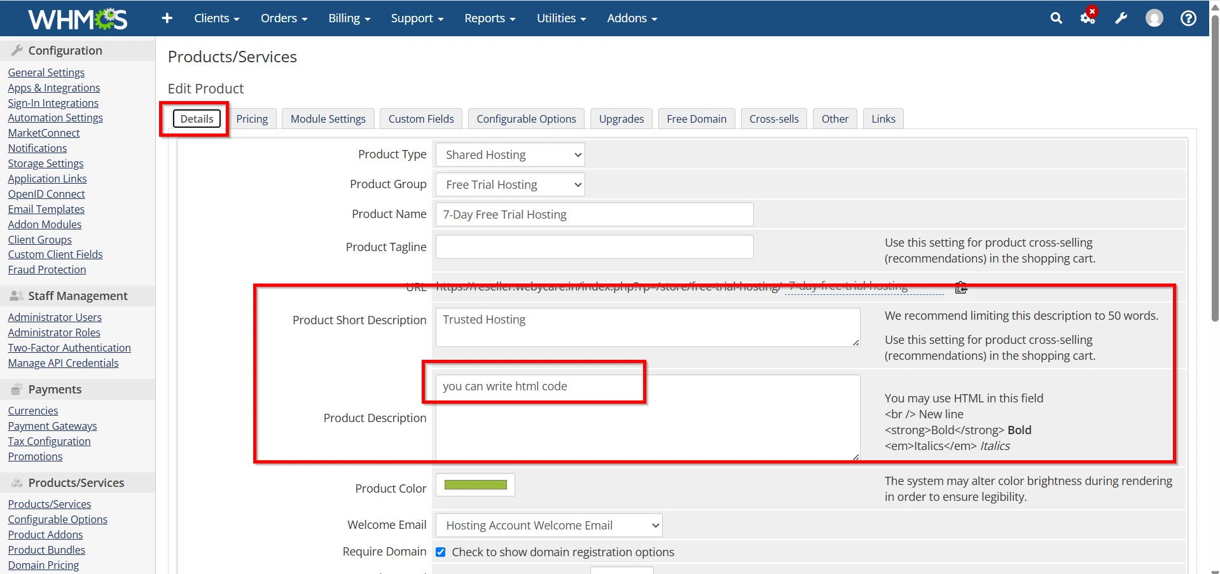Switch to the Pricing tab
The height and width of the screenshot is (574, 1220).
(252, 119)
